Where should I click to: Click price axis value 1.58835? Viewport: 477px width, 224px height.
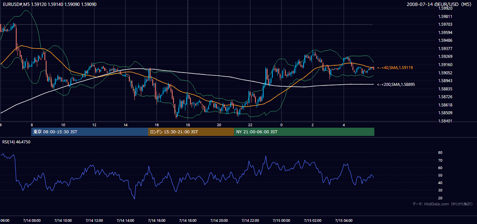(x=445, y=89)
